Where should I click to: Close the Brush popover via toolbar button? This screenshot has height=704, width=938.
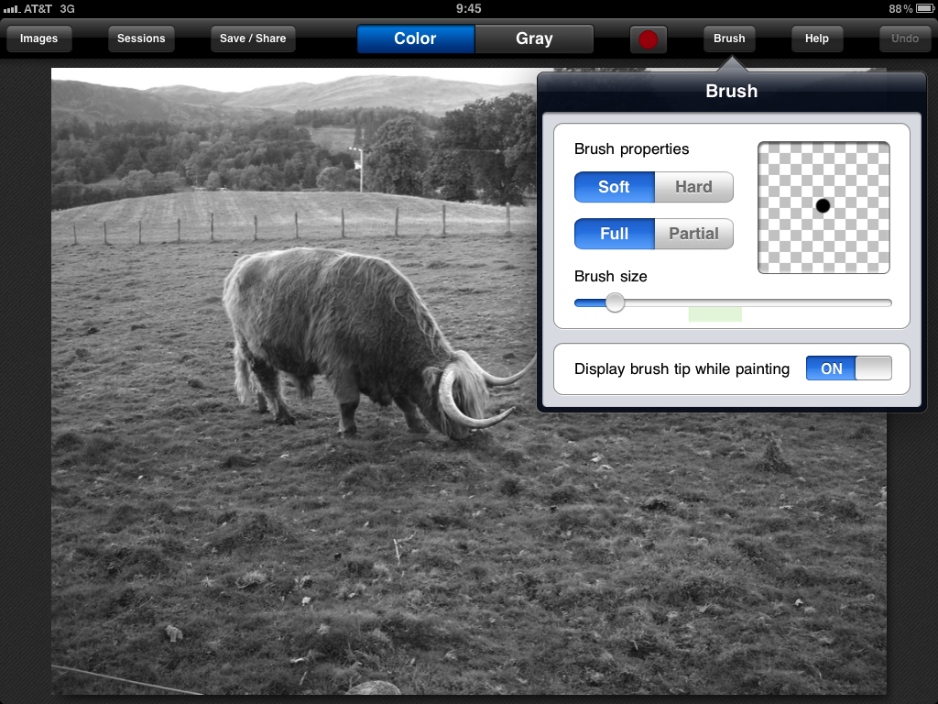coord(729,38)
